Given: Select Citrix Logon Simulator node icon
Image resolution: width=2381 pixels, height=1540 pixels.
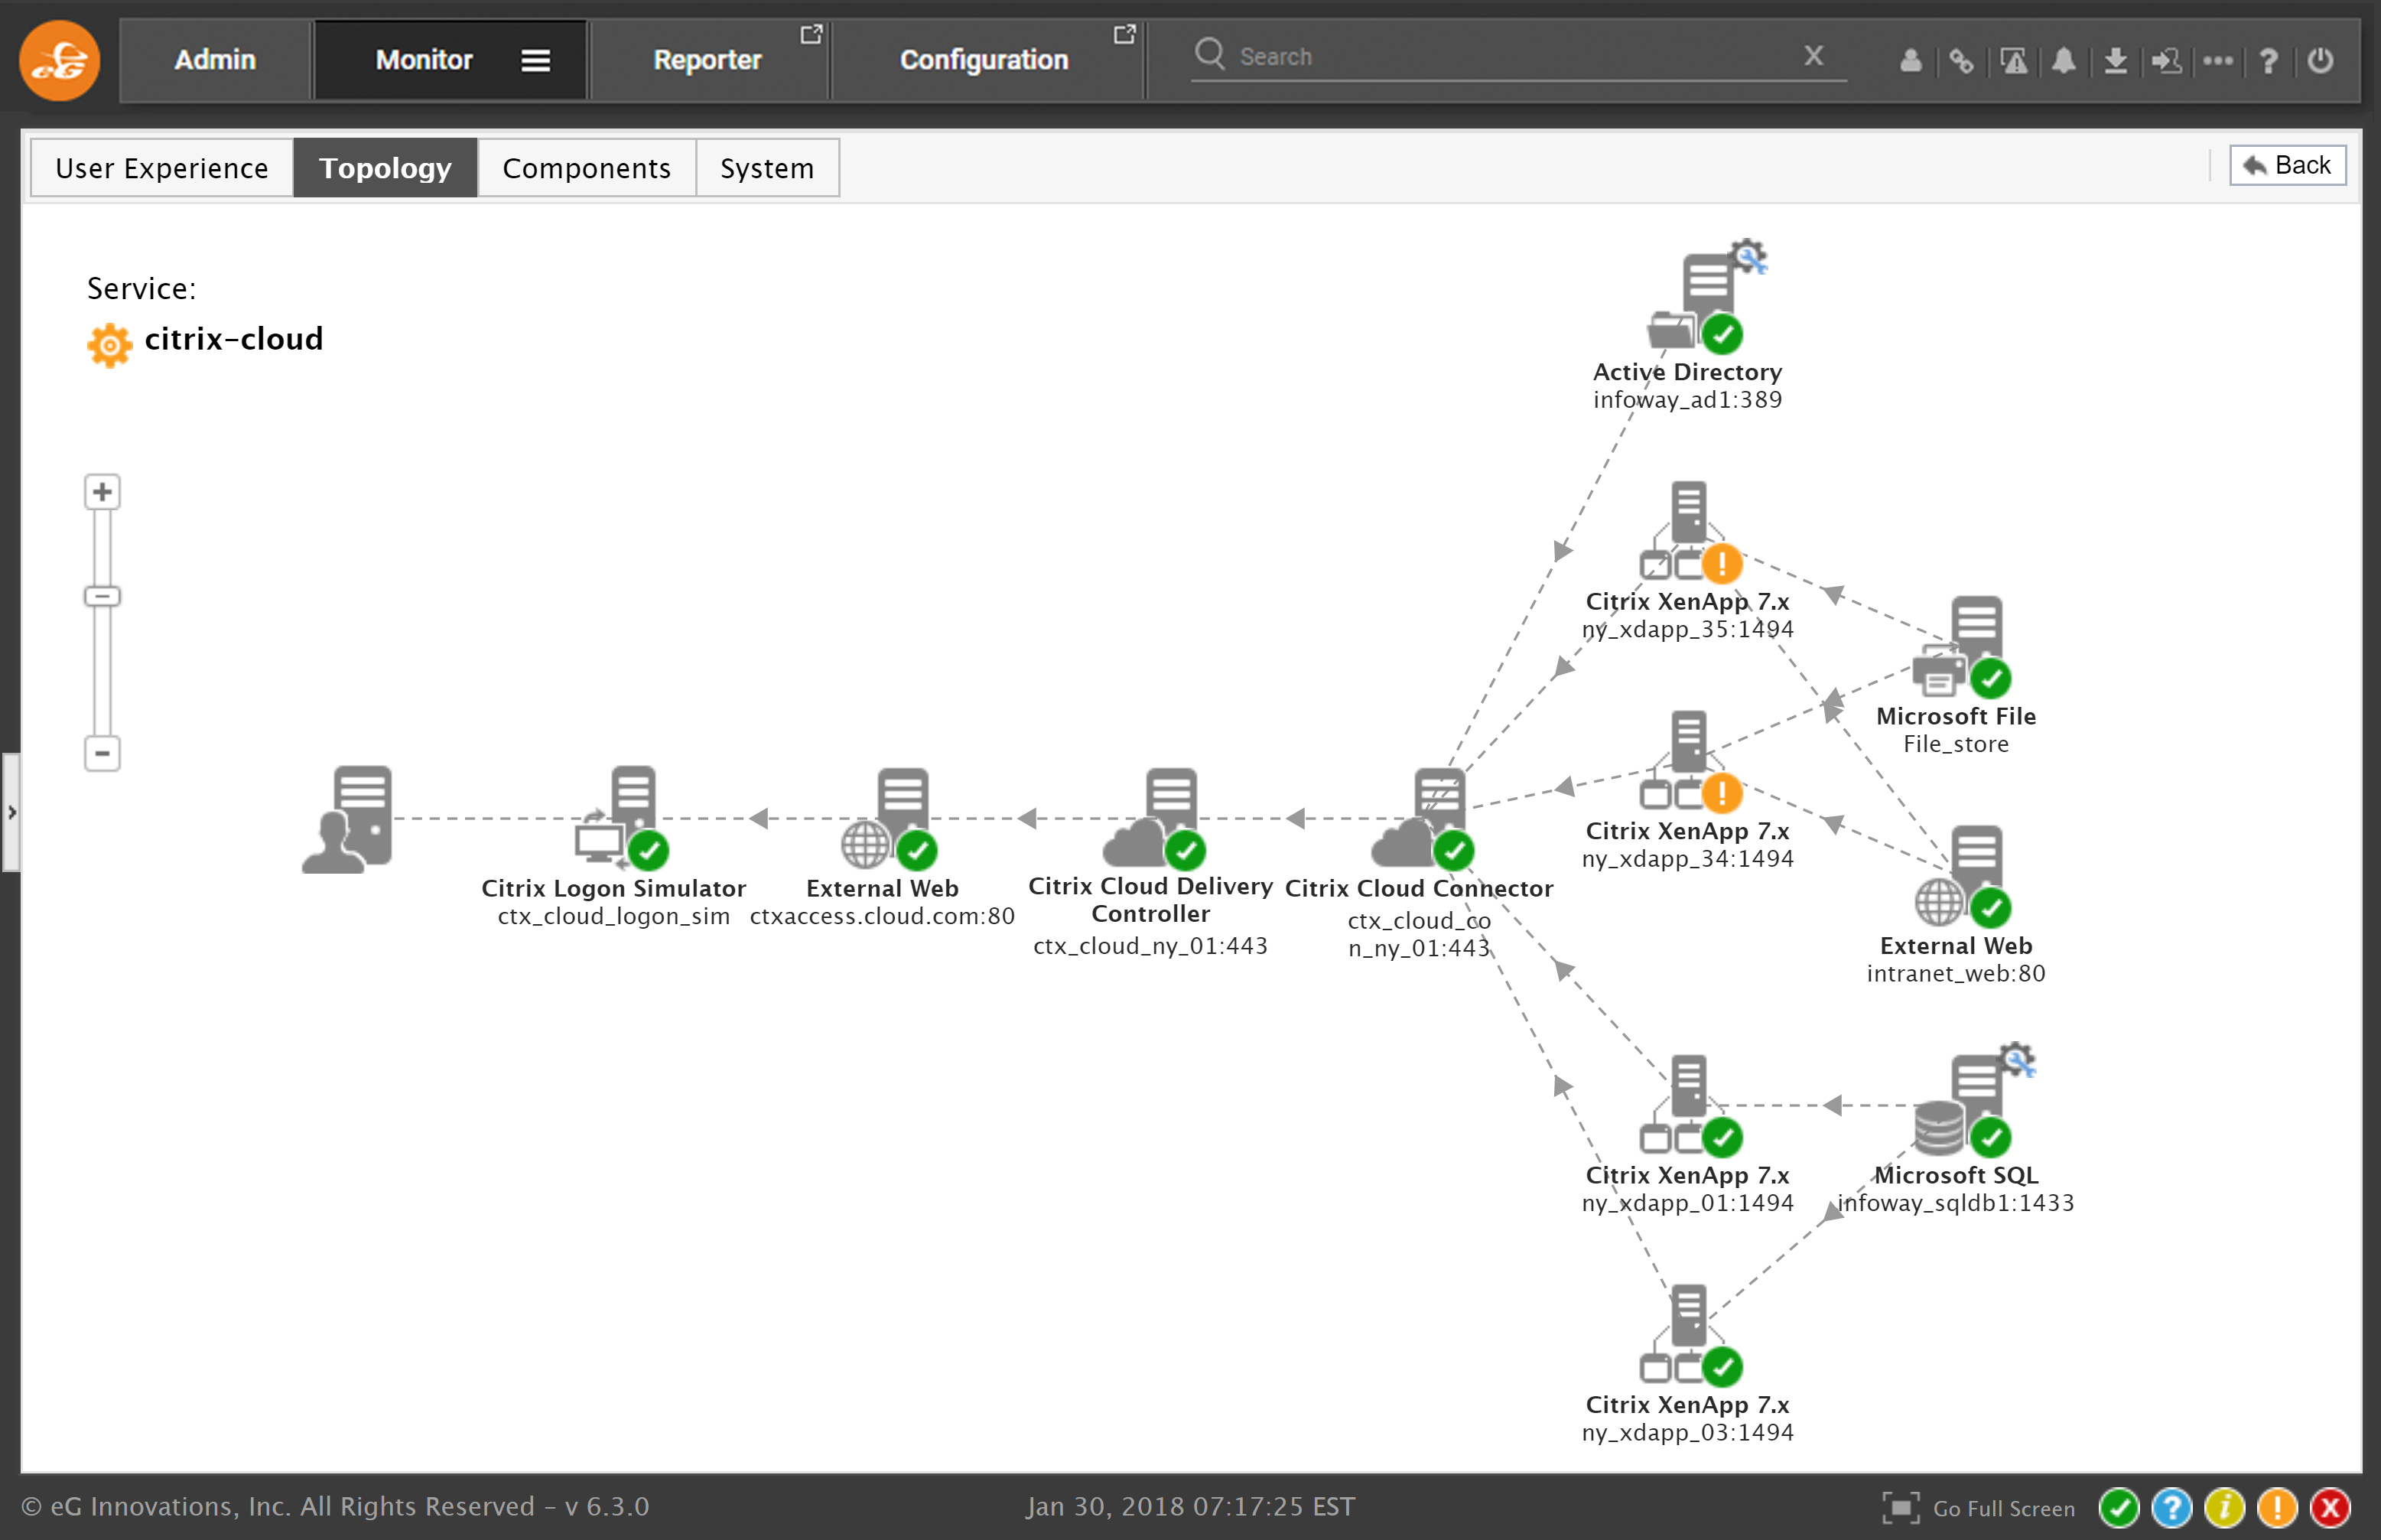Looking at the screenshot, I should pyautogui.click(x=622, y=818).
